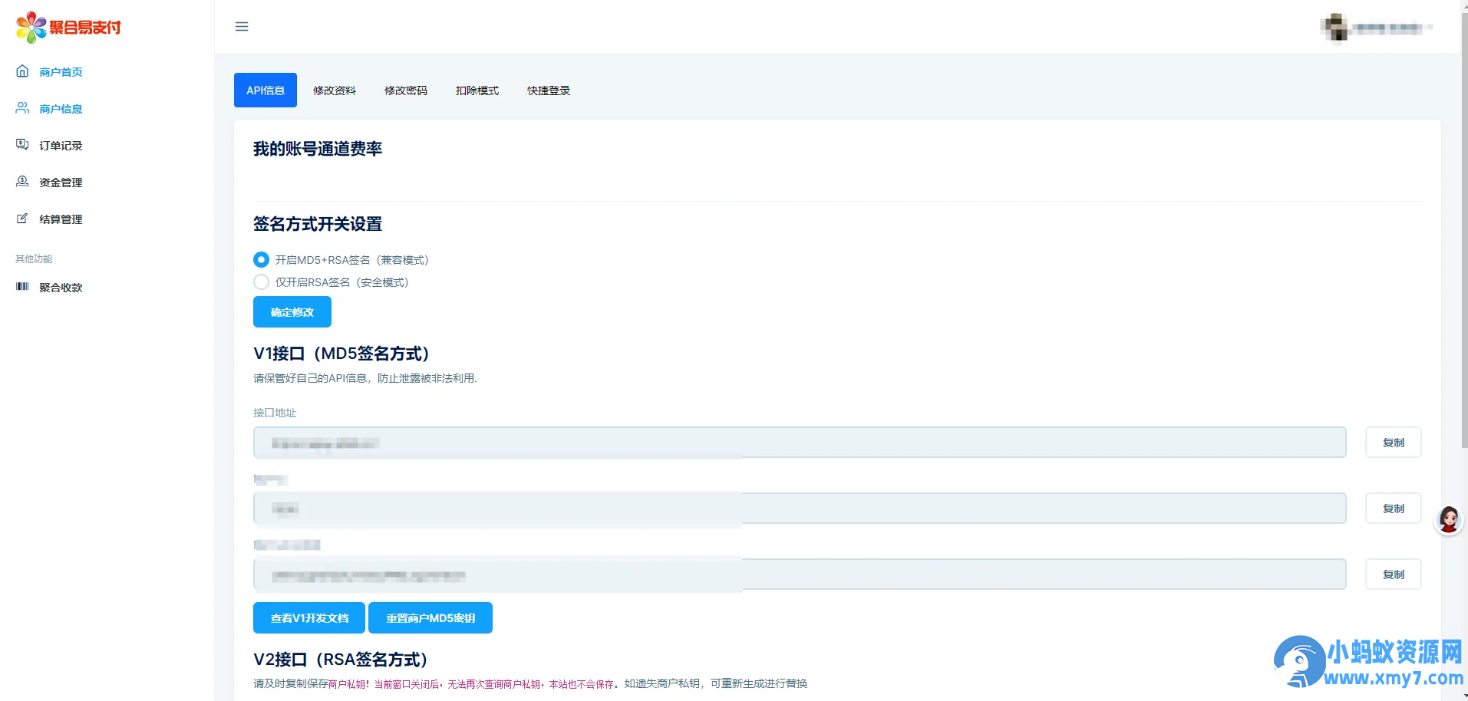Click the 接口地址 input field
The height and width of the screenshot is (701, 1468).
tap(799, 443)
